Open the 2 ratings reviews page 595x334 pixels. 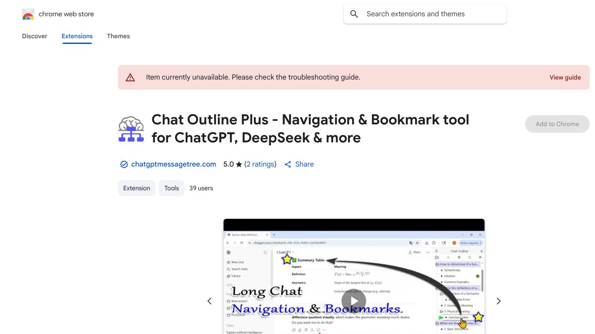(261, 164)
